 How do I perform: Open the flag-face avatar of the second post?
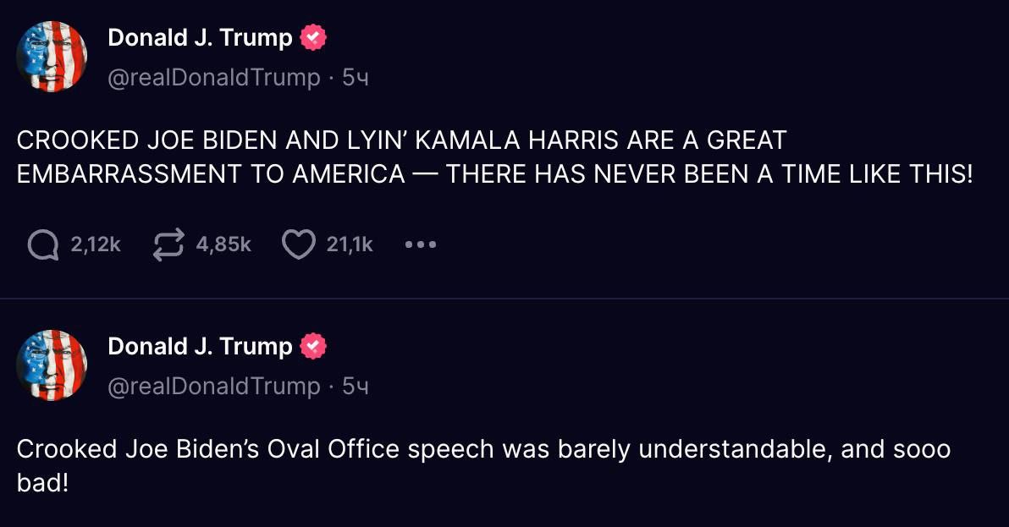pos(52,365)
